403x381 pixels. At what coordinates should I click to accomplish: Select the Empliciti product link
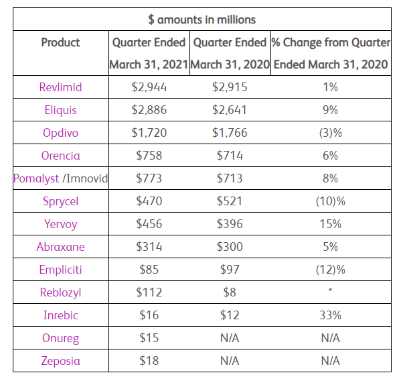[x=60, y=270]
